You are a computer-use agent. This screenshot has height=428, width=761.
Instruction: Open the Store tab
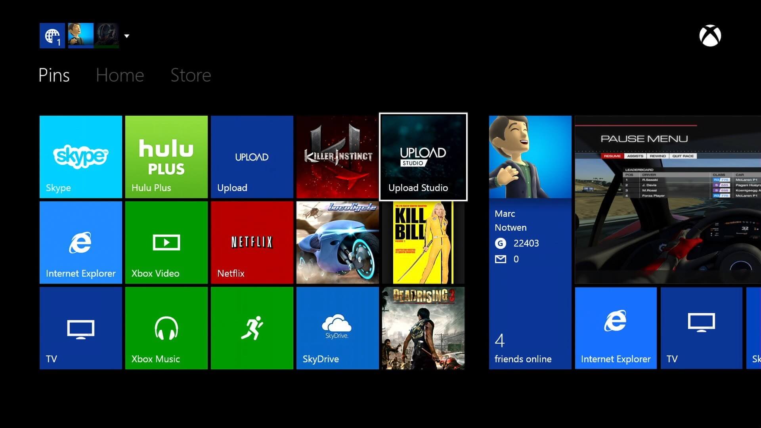190,75
